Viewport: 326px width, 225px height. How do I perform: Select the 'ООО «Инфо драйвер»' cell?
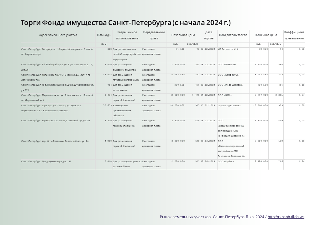tap(230, 85)
